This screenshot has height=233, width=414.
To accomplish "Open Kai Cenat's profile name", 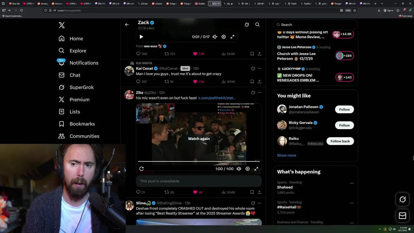I will click(x=145, y=69).
